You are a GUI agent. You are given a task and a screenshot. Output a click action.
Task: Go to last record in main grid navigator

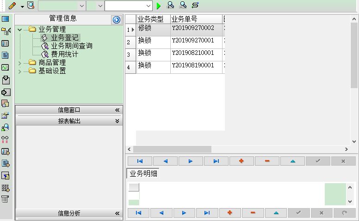click(x=216, y=161)
